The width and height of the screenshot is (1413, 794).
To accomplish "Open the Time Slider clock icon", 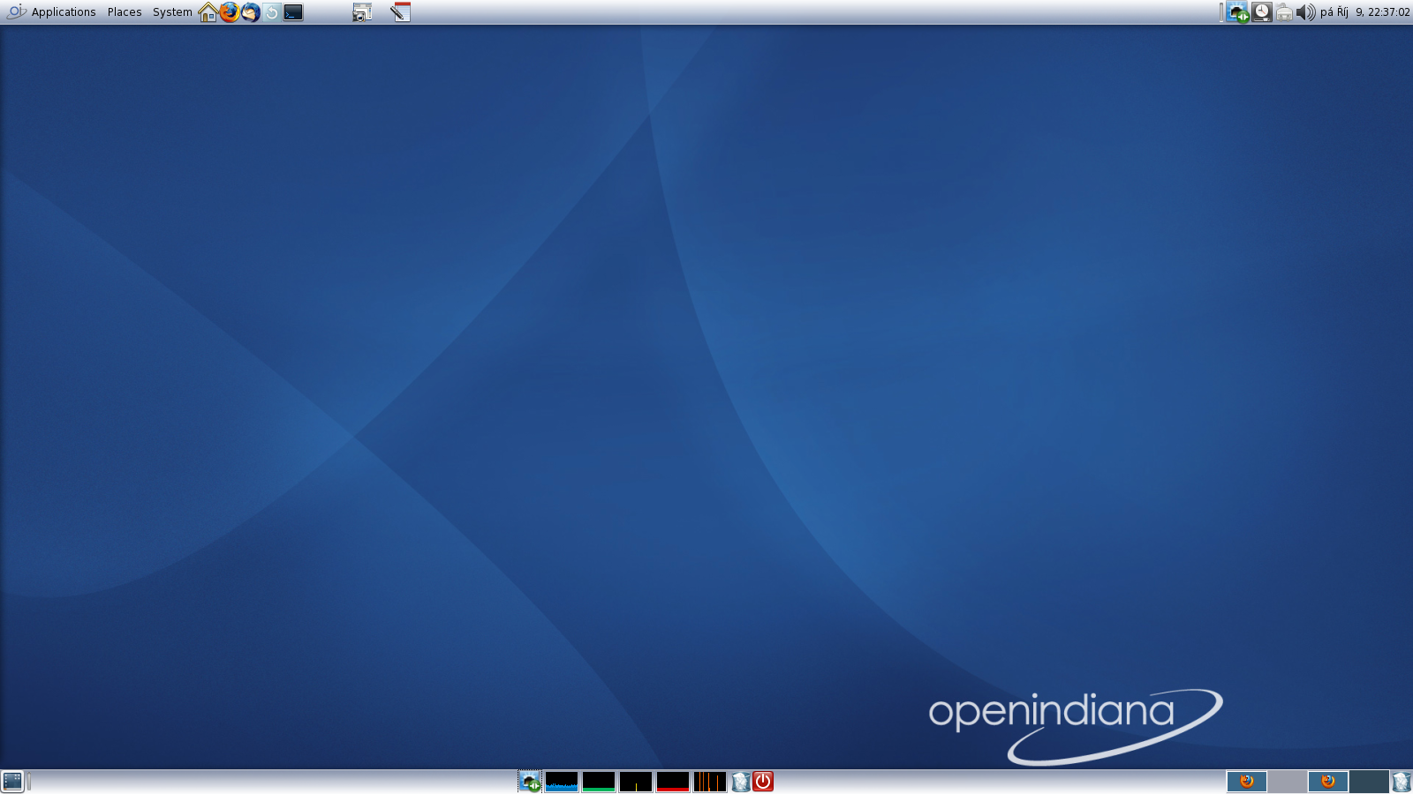I will point(1262,12).
